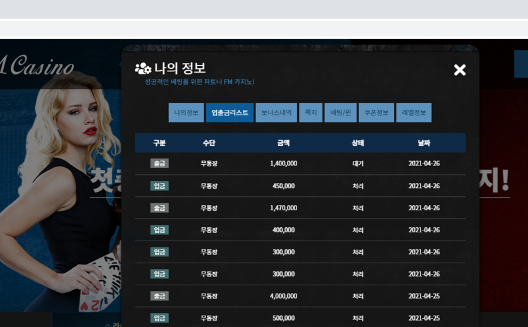Open the 배팅/윈 tab
The image size is (528, 327).
340,112
